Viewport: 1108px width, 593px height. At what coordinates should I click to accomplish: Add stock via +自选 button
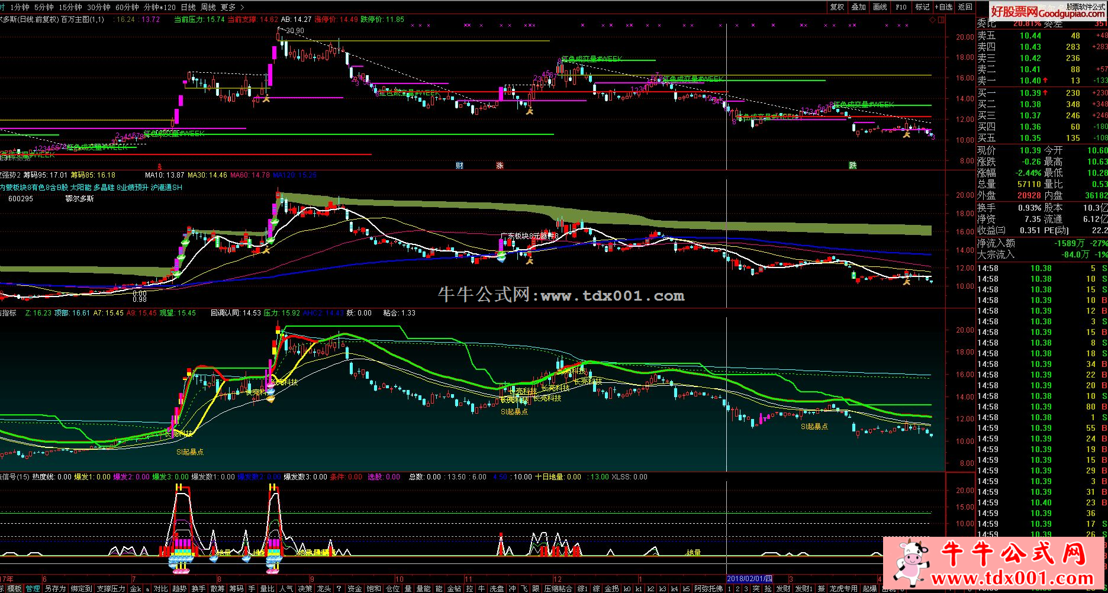tap(945, 7)
